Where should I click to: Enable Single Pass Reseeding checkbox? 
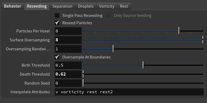tap(57, 16)
